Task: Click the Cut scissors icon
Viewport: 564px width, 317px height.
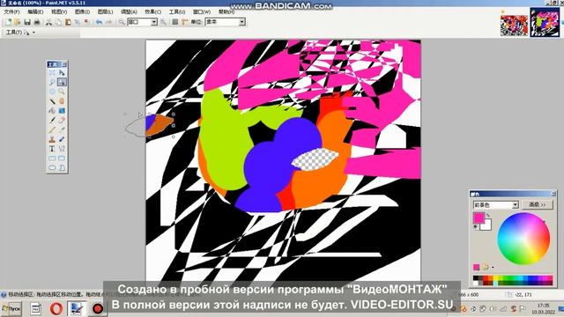Action: pos(48,22)
